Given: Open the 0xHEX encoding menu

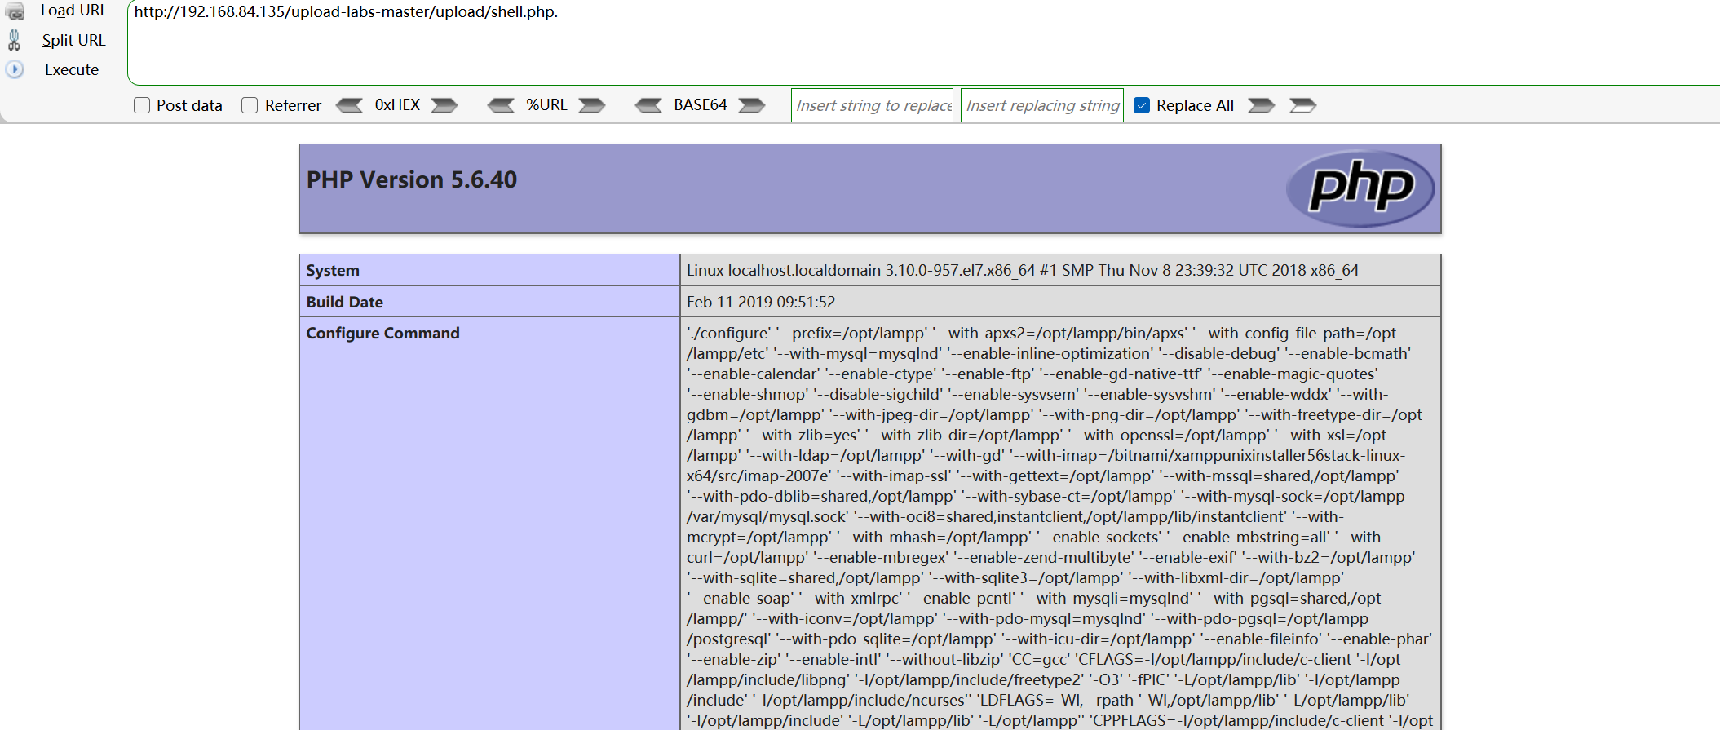Looking at the screenshot, I should tap(397, 105).
